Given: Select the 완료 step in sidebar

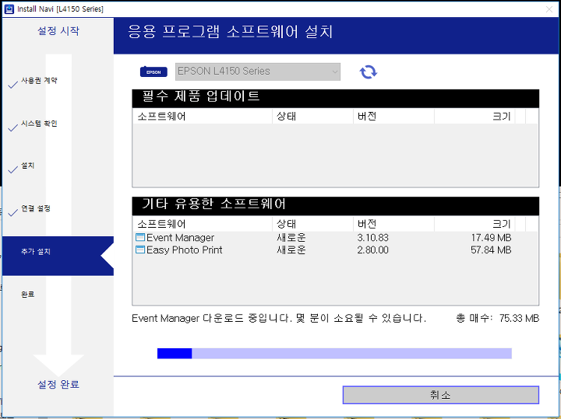Looking at the screenshot, I should (x=27, y=294).
